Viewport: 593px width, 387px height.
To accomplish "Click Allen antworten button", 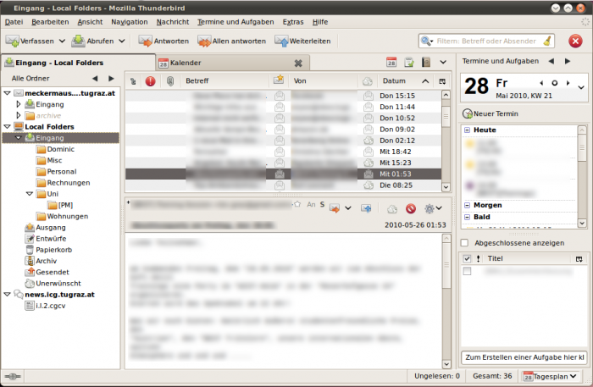I will [x=231, y=41].
